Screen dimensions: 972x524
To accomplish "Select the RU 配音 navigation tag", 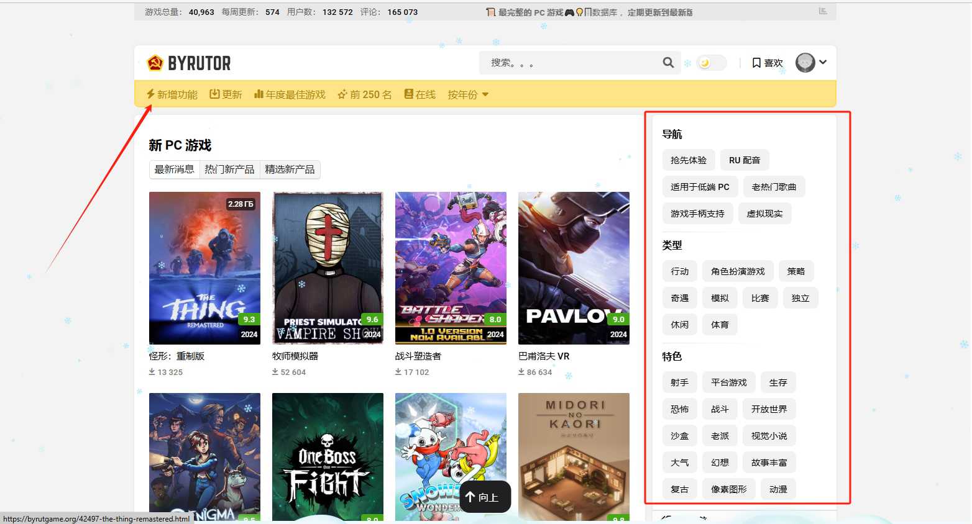I will coord(745,160).
